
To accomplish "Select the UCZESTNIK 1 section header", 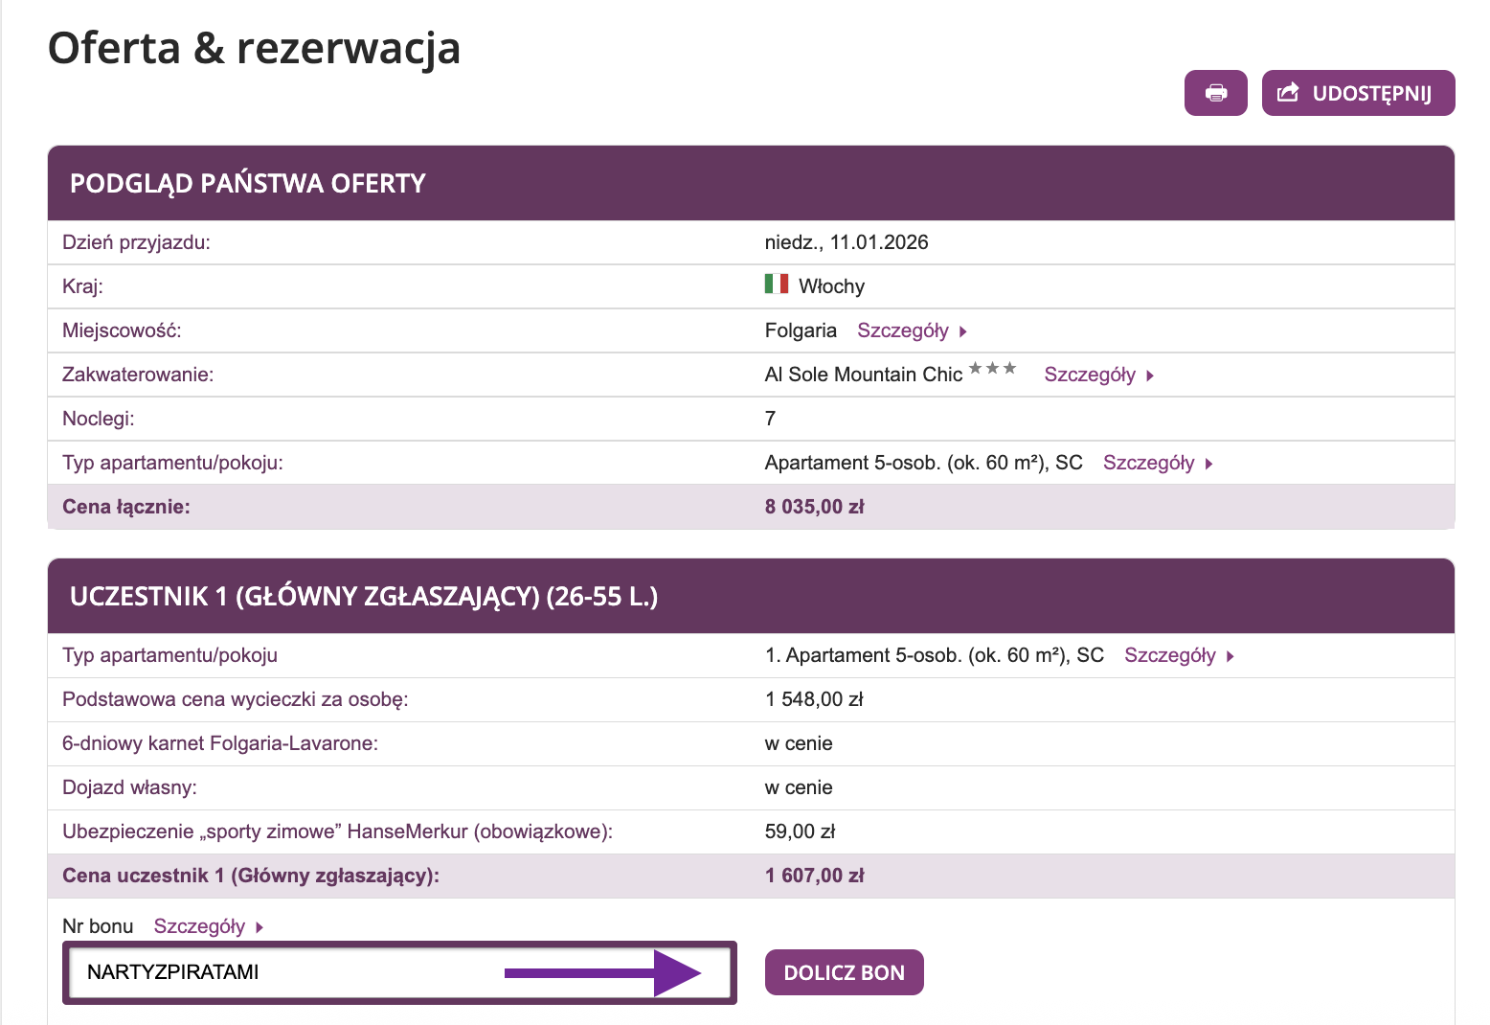I will coord(364,596).
